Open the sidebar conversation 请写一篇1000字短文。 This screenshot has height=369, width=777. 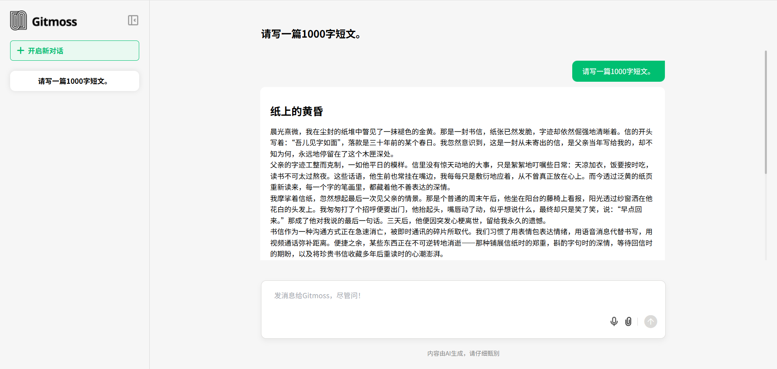click(x=74, y=81)
